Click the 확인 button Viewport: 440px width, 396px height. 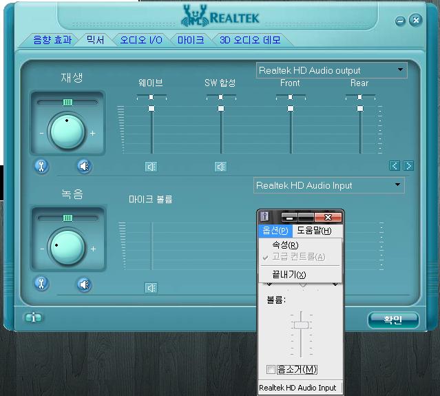click(393, 320)
